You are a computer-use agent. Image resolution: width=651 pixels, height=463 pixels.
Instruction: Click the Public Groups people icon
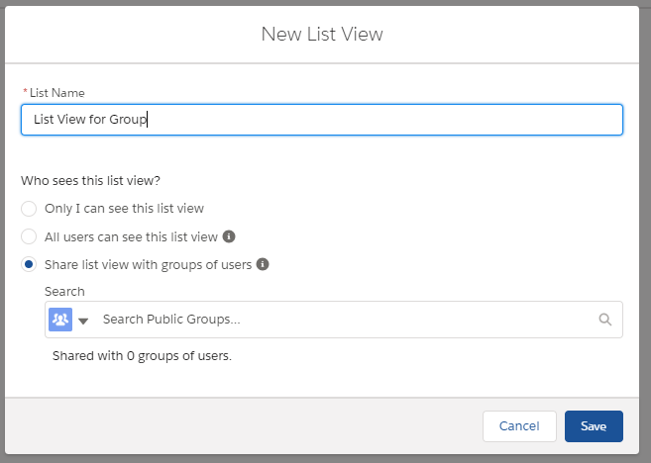pyautogui.click(x=60, y=320)
